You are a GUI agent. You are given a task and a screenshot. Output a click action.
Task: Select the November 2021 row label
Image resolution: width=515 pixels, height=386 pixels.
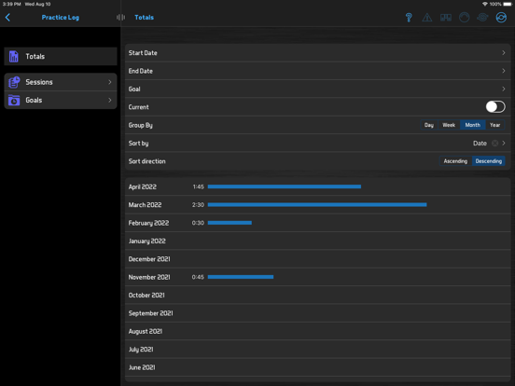click(149, 277)
